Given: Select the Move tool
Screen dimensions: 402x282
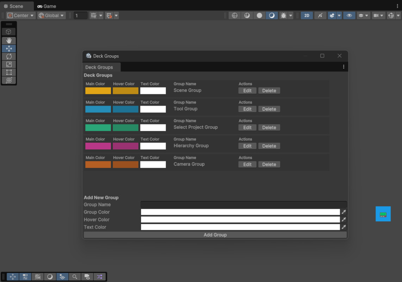Looking at the screenshot, I should 9,48.
